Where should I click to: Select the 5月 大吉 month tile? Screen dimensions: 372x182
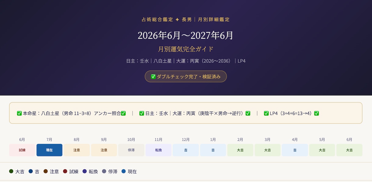point(322,150)
